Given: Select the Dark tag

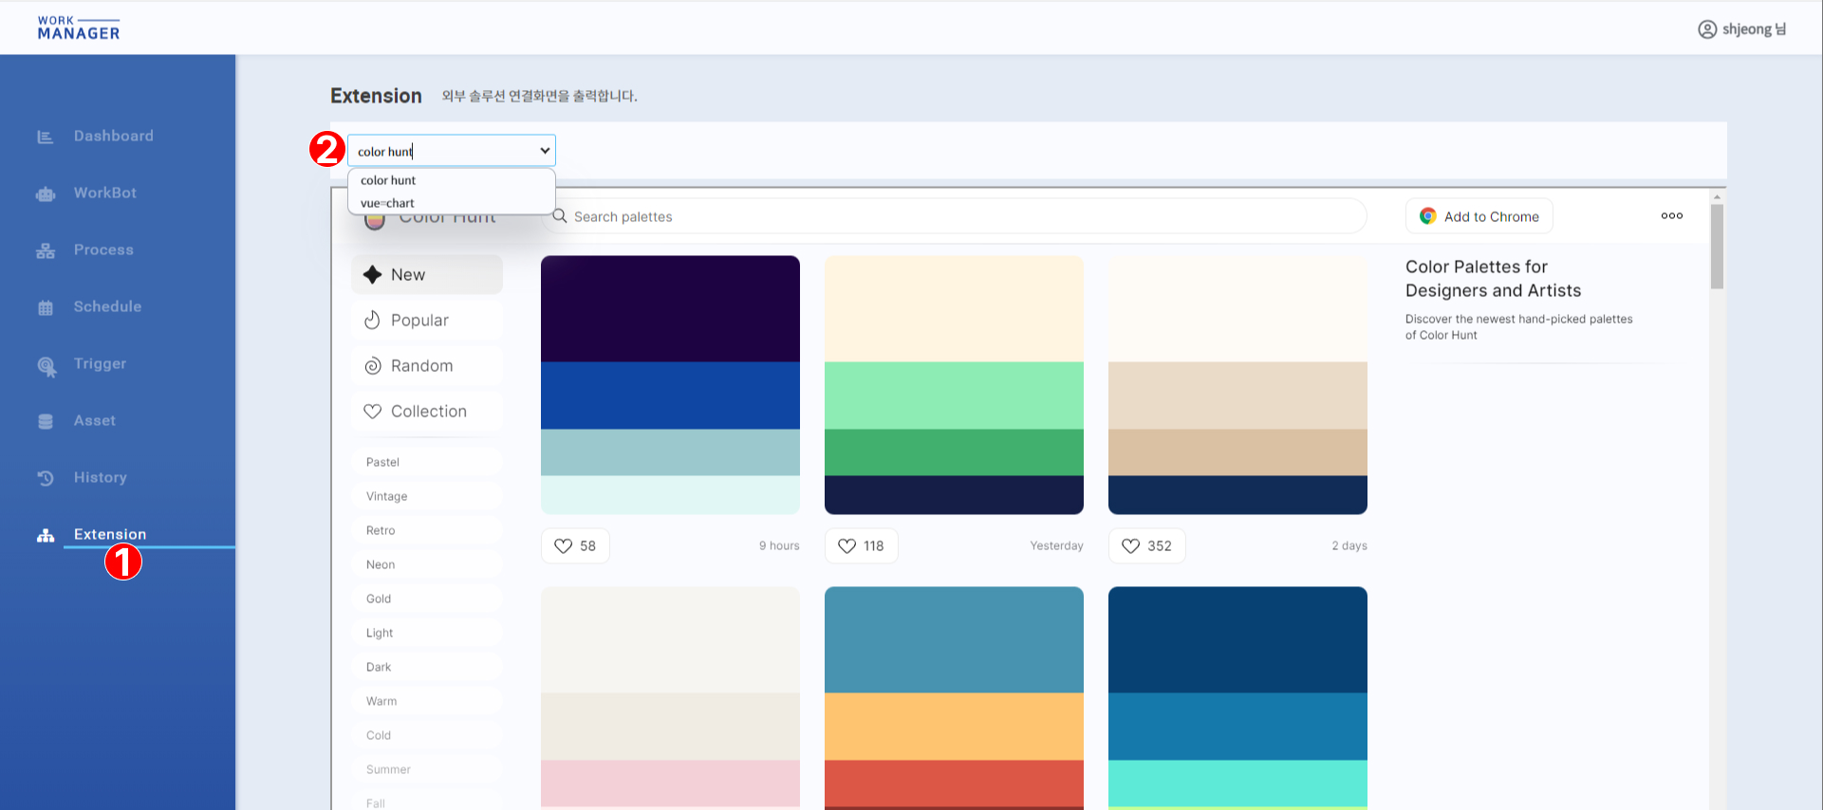Looking at the screenshot, I should click(x=427, y=667).
